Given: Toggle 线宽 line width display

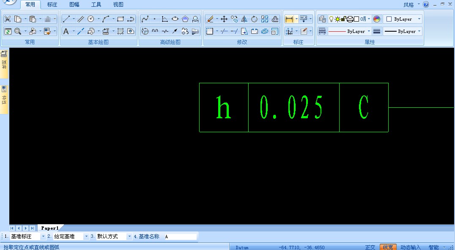Looking at the screenshot, I should [x=388, y=247].
